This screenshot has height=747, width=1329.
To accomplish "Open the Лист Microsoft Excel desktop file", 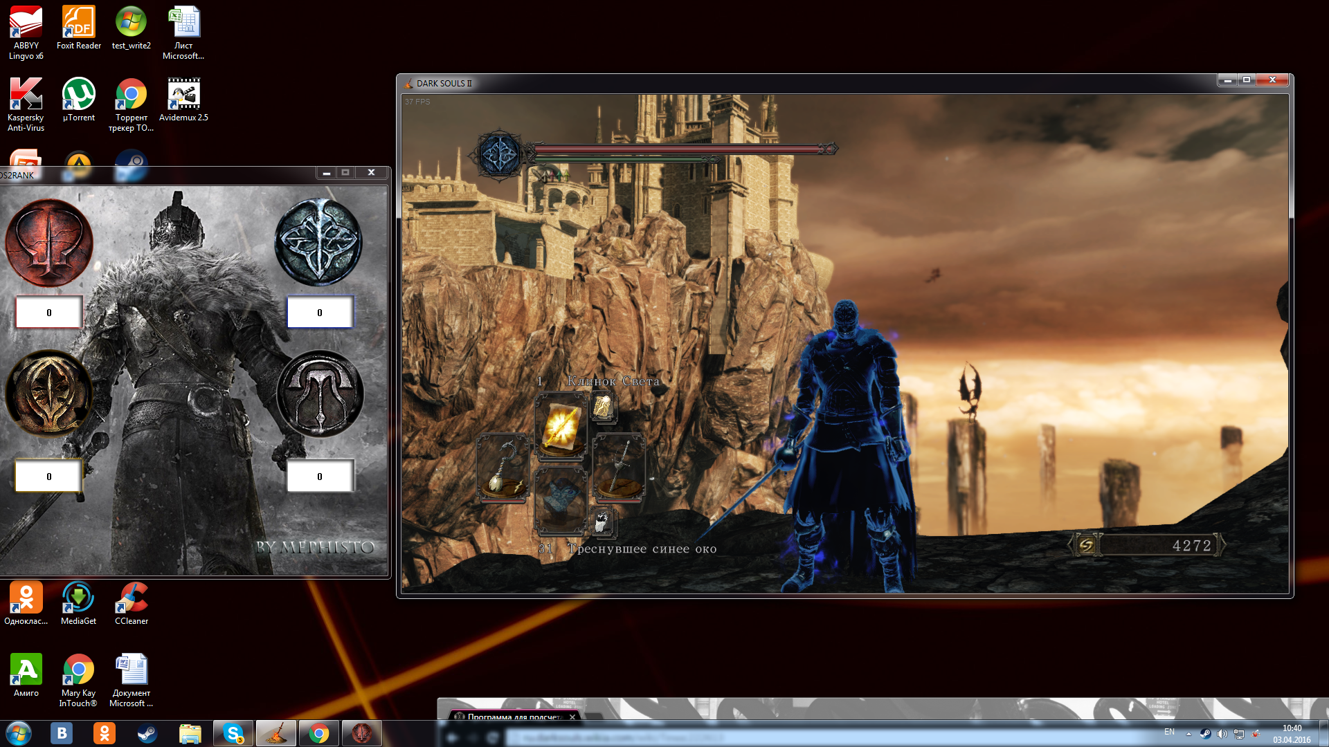I will pyautogui.click(x=183, y=33).
